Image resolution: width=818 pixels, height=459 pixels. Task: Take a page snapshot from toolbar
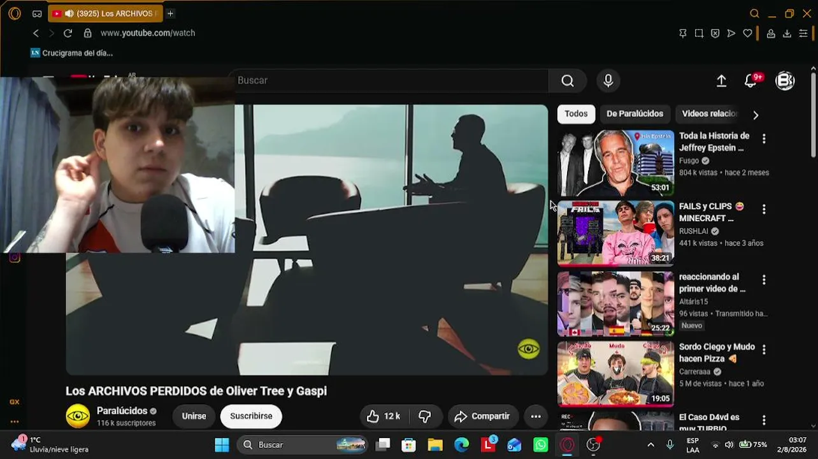tap(699, 33)
